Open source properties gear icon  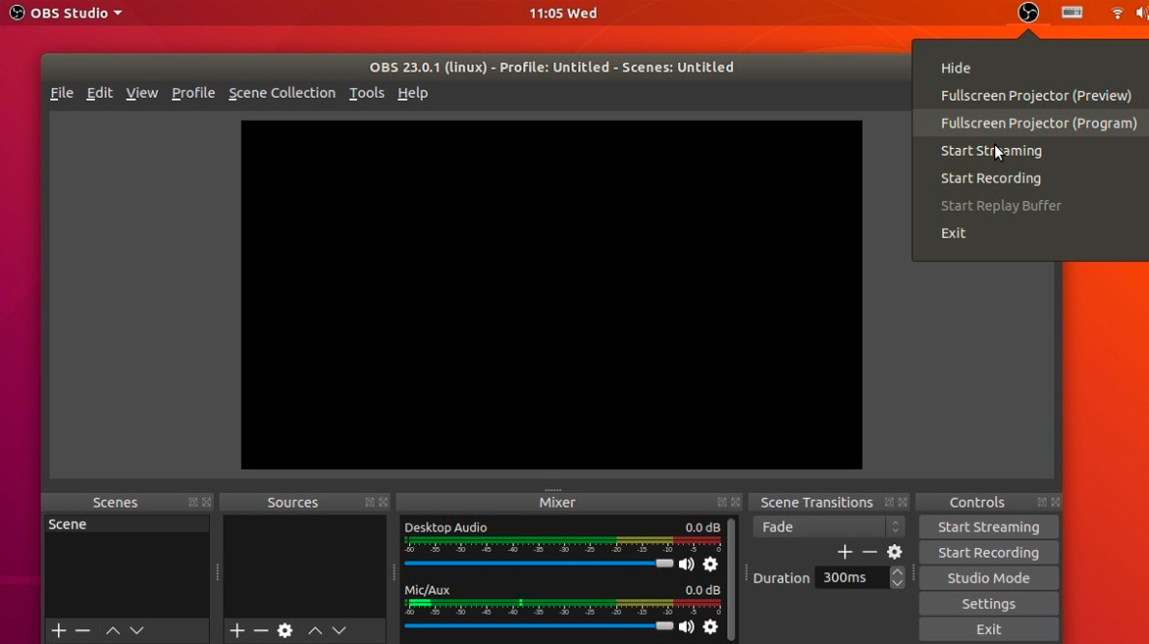(x=285, y=630)
